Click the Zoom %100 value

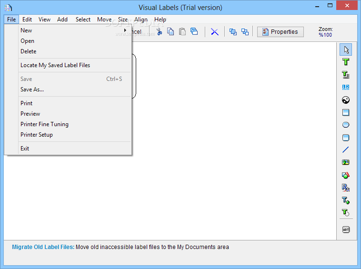[325, 35]
